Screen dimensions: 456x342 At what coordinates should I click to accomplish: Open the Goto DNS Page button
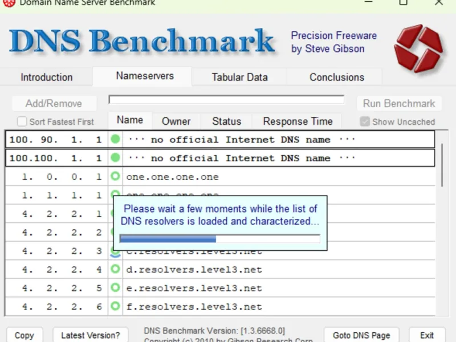click(x=361, y=335)
